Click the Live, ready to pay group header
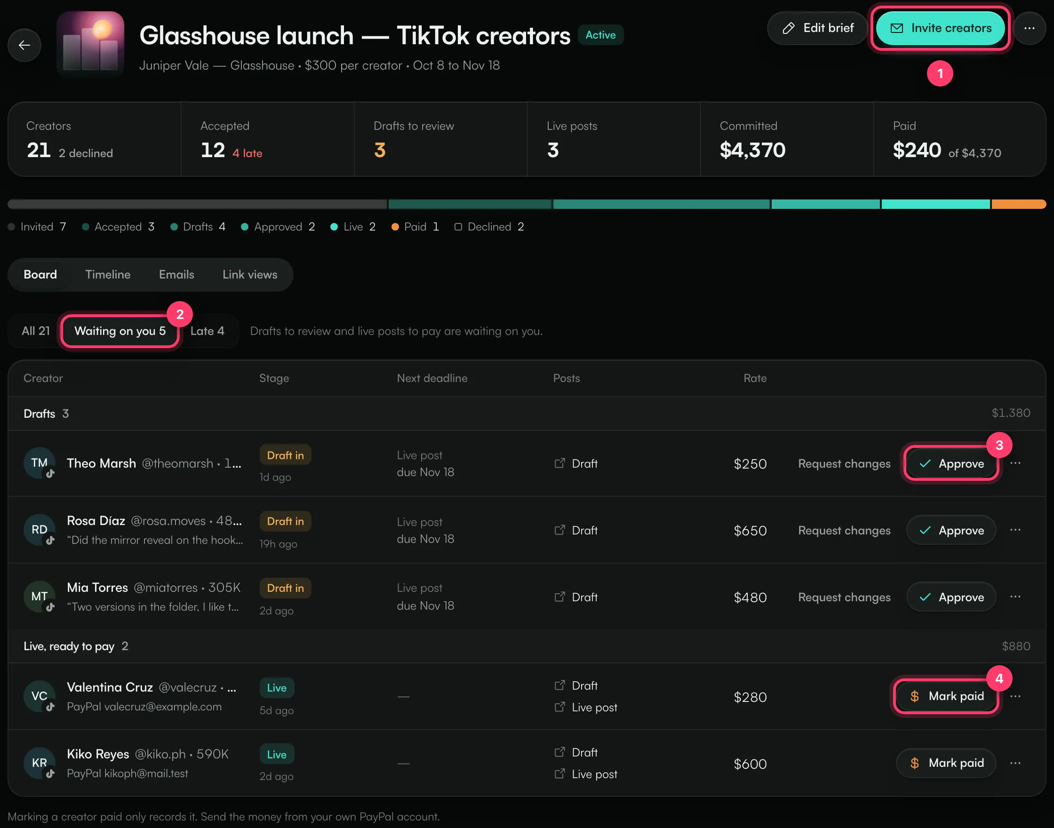The width and height of the screenshot is (1054, 828). tap(527, 646)
